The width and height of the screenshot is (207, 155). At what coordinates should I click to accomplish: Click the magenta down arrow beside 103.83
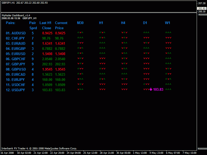point(151,90)
